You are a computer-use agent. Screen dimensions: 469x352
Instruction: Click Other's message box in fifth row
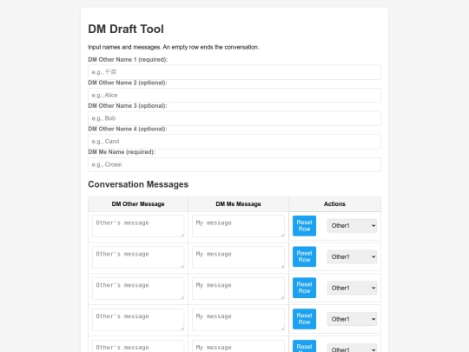click(x=138, y=346)
